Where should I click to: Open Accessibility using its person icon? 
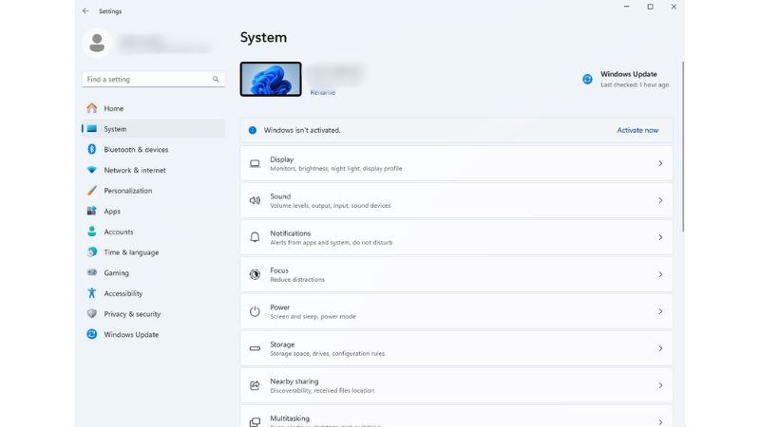tap(92, 293)
